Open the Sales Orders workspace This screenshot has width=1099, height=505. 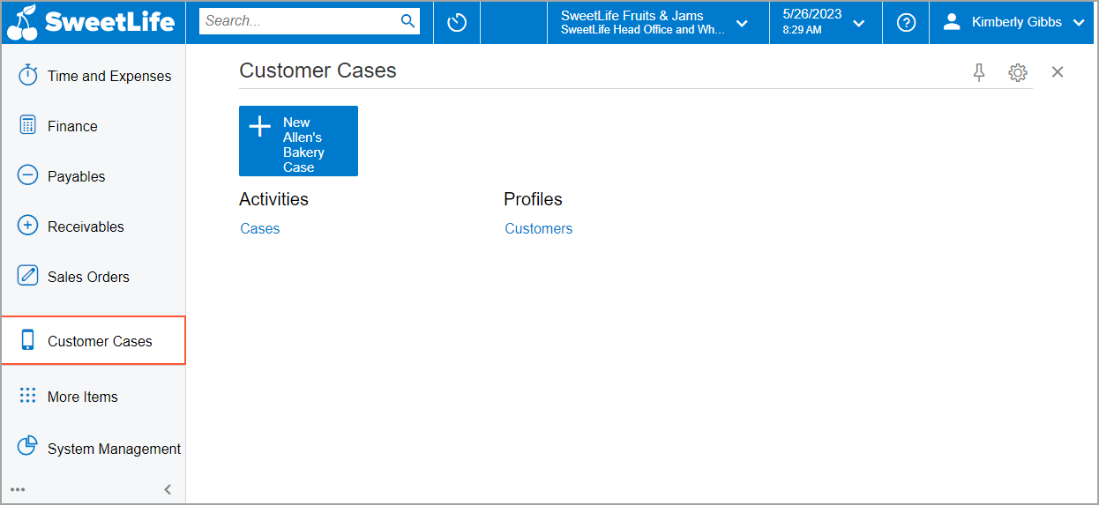(88, 277)
